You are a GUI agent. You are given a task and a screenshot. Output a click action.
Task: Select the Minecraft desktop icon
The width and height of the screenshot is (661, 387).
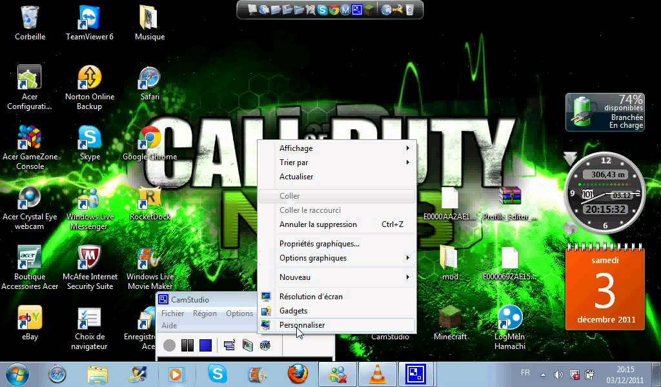pyautogui.click(x=450, y=323)
